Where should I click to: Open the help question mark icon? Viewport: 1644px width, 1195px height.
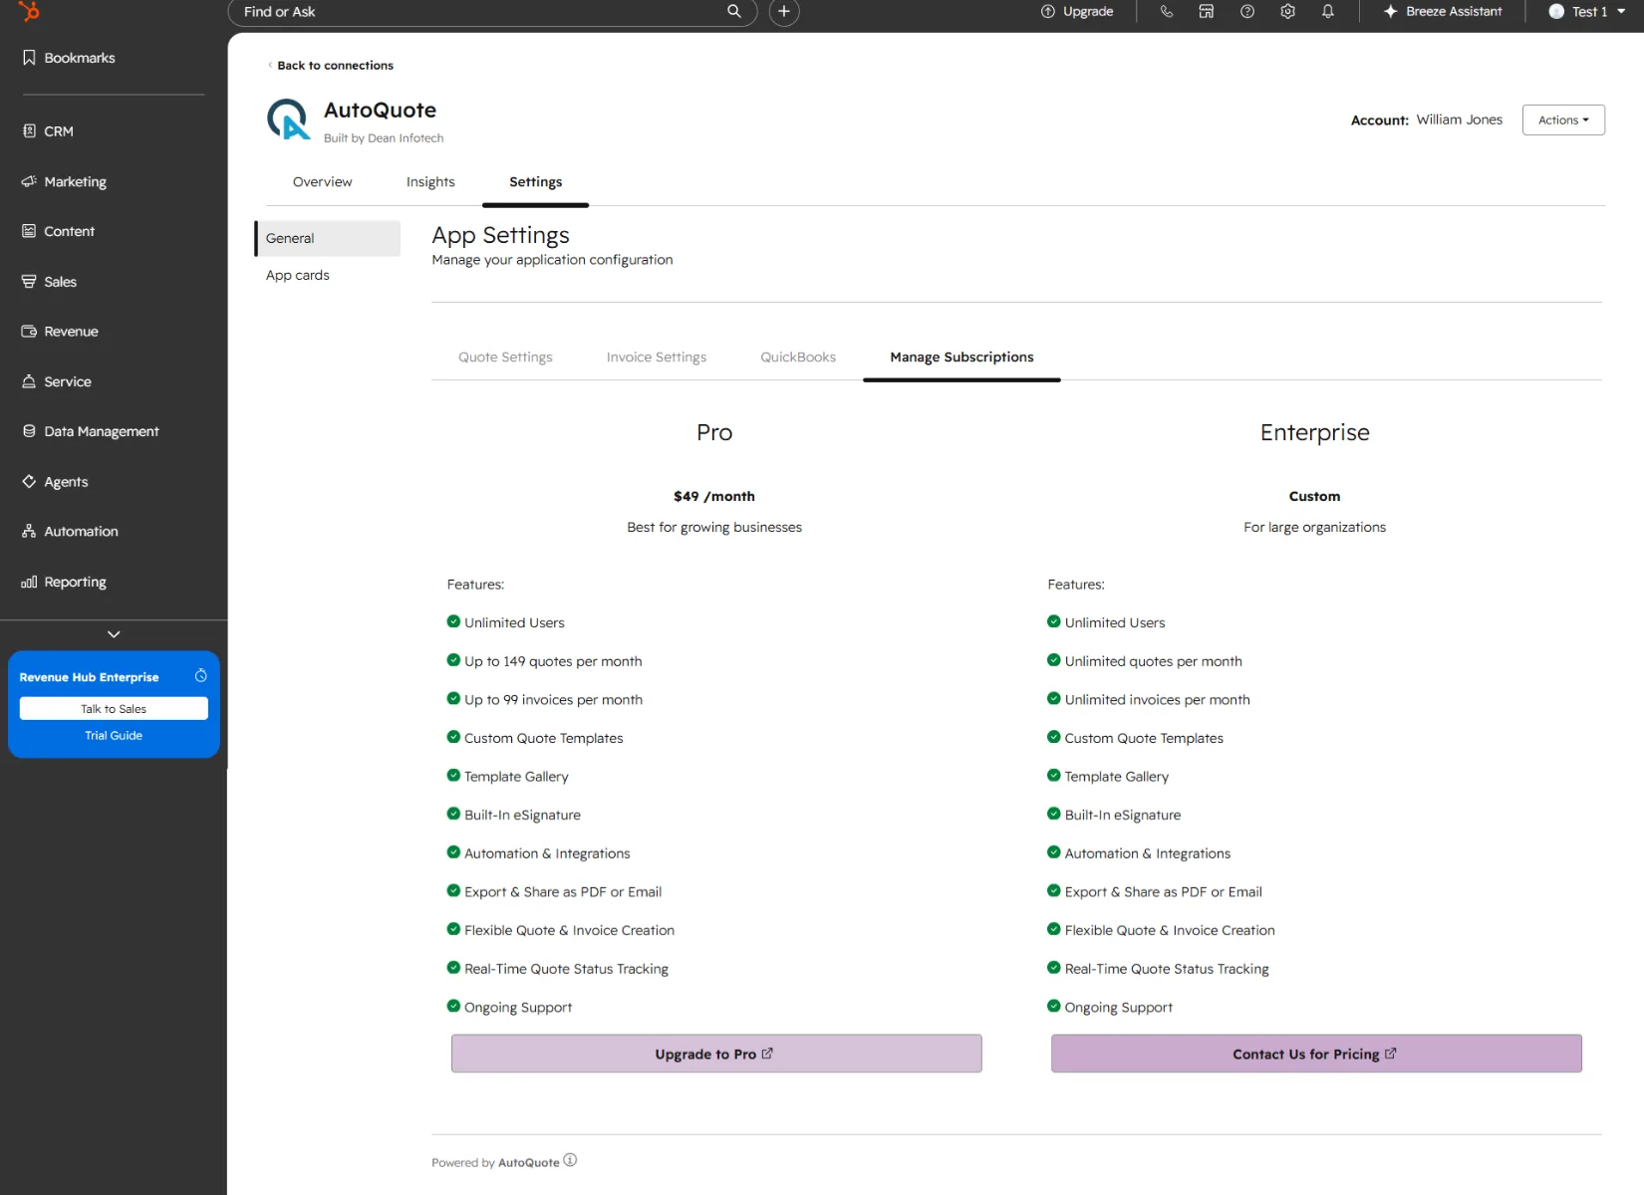click(x=1247, y=11)
